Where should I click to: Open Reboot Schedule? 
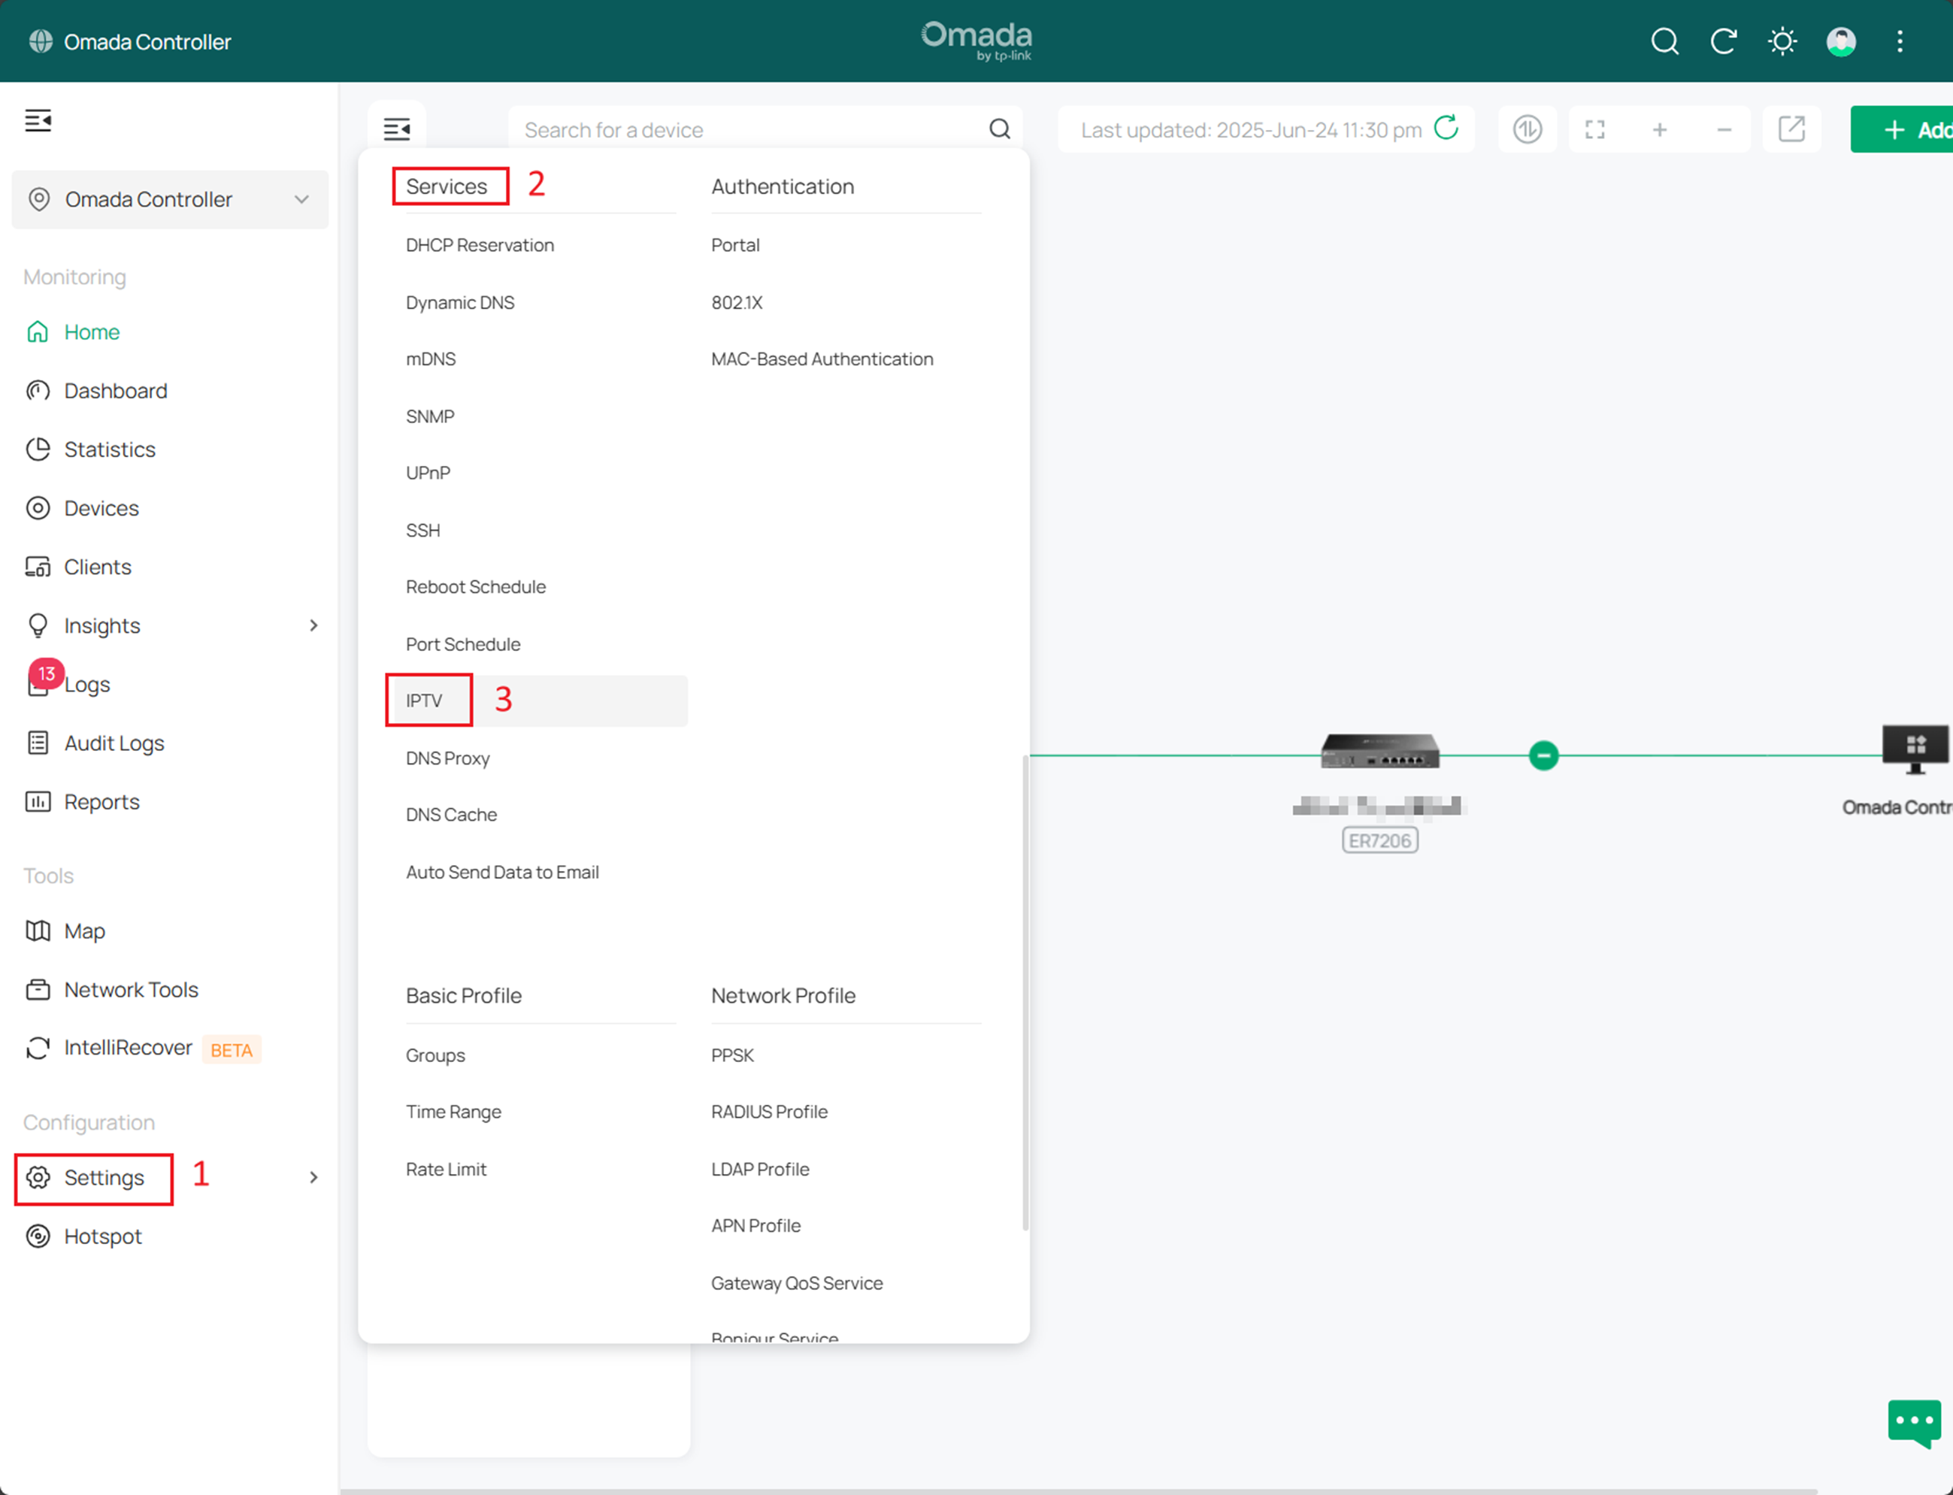(476, 586)
